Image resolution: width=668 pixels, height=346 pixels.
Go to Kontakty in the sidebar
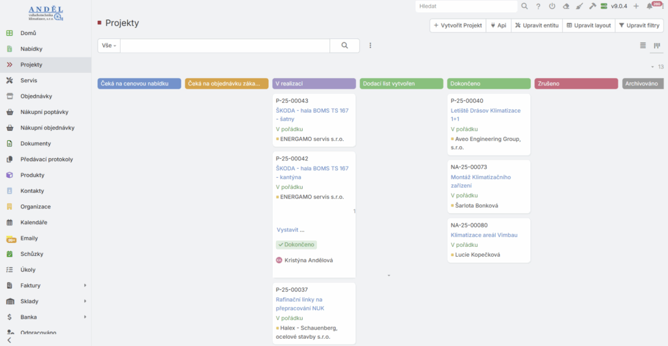[32, 191]
